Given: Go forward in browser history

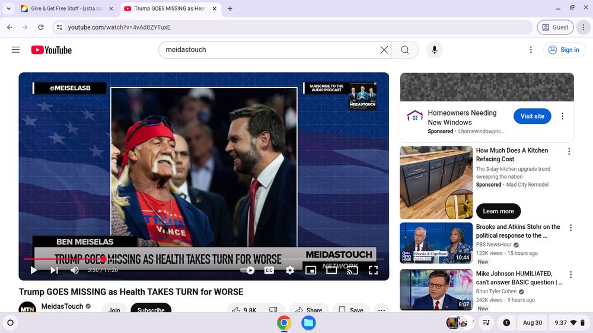Looking at the screenshot, I should (x=25, y=27).
